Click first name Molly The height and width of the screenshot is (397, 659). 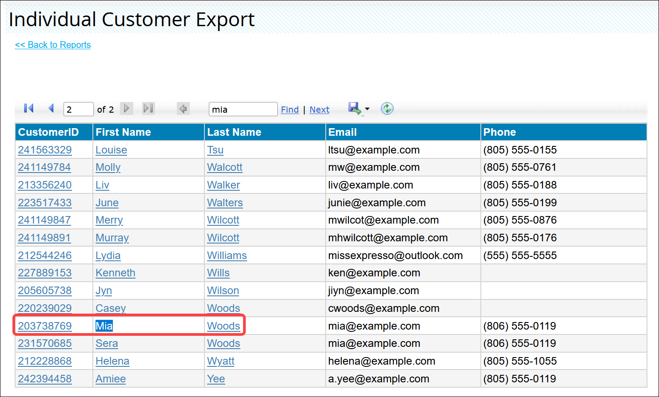108,167
